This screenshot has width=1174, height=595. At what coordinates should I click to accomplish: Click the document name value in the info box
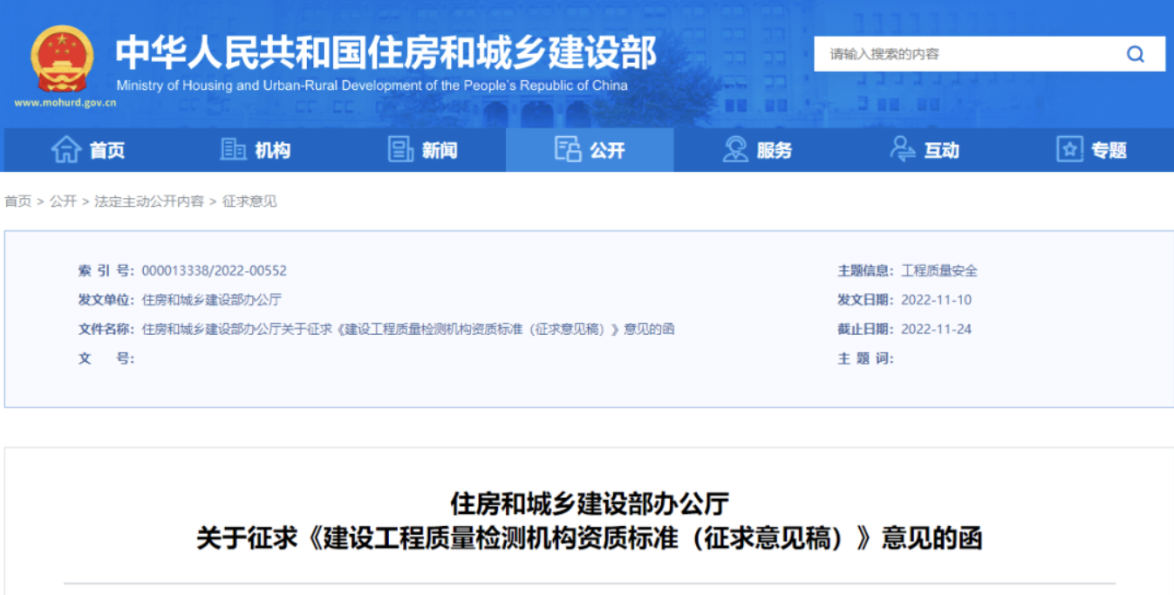tap(408, 329)
